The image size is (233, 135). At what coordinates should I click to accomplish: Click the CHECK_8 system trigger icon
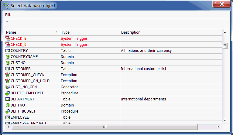(x=8, y=39)
